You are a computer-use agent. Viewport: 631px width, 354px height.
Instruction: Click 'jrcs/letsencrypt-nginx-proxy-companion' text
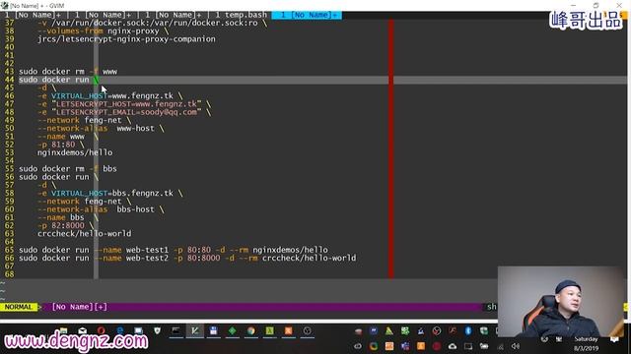126,39
